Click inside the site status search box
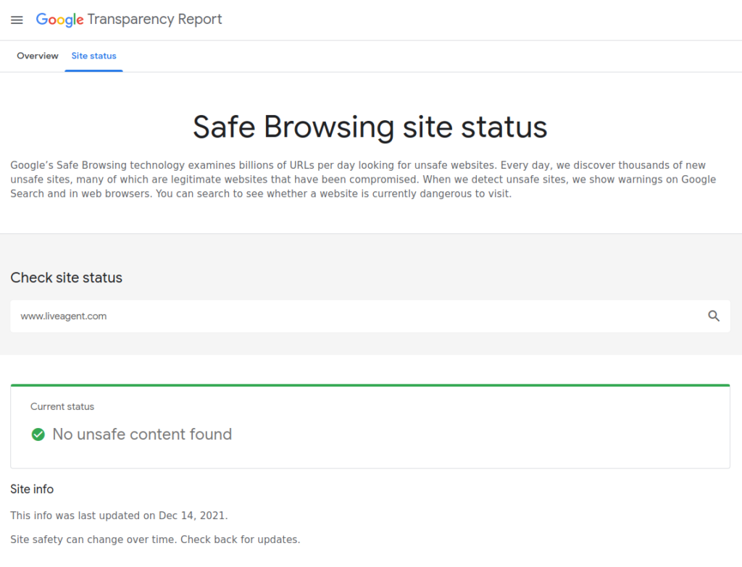The image size is (742, 567). (x=290, y=316)
